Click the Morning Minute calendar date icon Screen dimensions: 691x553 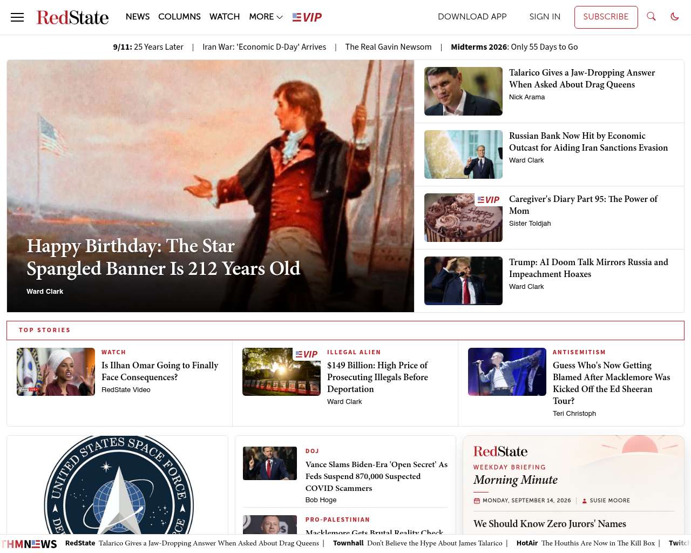tap(477, 501)
